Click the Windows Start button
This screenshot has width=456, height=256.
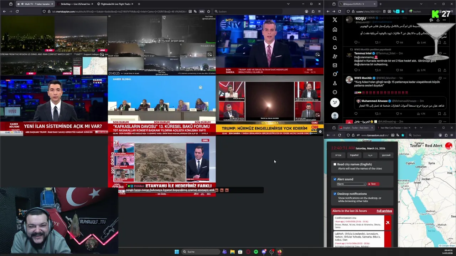tap(177, 252)
